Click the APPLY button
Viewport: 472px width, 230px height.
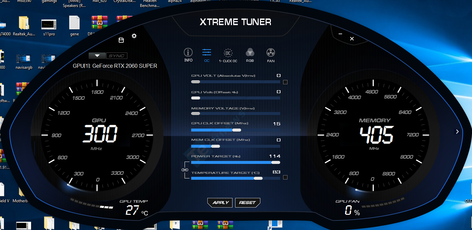point(220,203)
